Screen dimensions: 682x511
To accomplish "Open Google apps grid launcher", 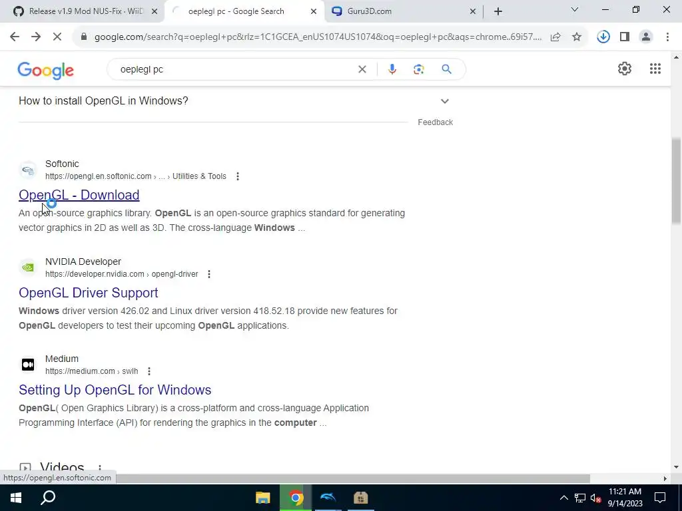I will tap(655, 69).
